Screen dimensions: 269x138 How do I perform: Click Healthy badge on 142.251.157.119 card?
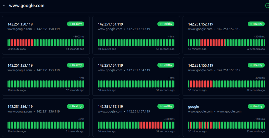click(x=166, y=106)
